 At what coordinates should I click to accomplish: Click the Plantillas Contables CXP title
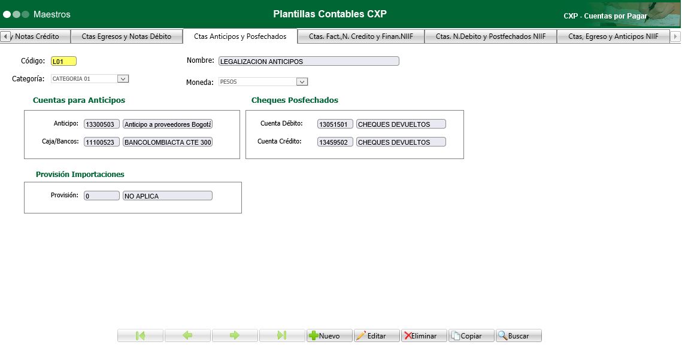330,14
